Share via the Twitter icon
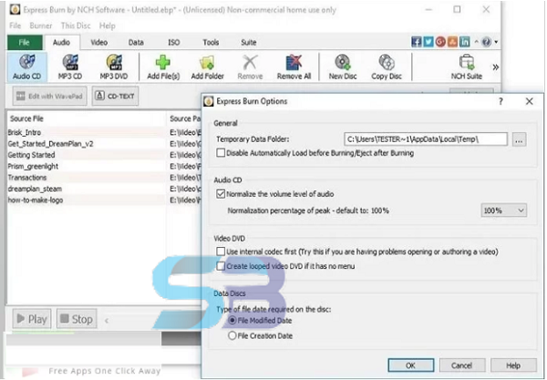The height and width of the screenshot is (380, 547). (428, 42)
